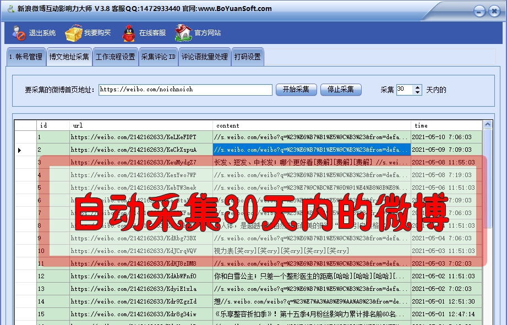Click the time column header
Viewport: 507px width, 325px height.
[446, 125]
